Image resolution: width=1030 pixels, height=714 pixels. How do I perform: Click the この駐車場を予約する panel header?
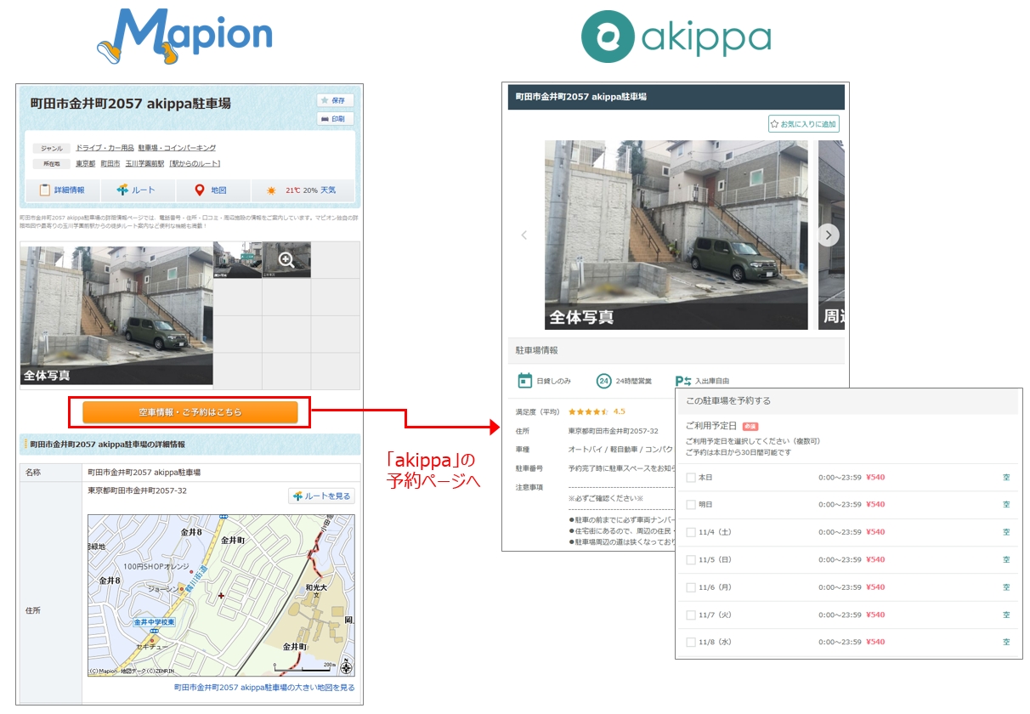[x=849, y=400]
